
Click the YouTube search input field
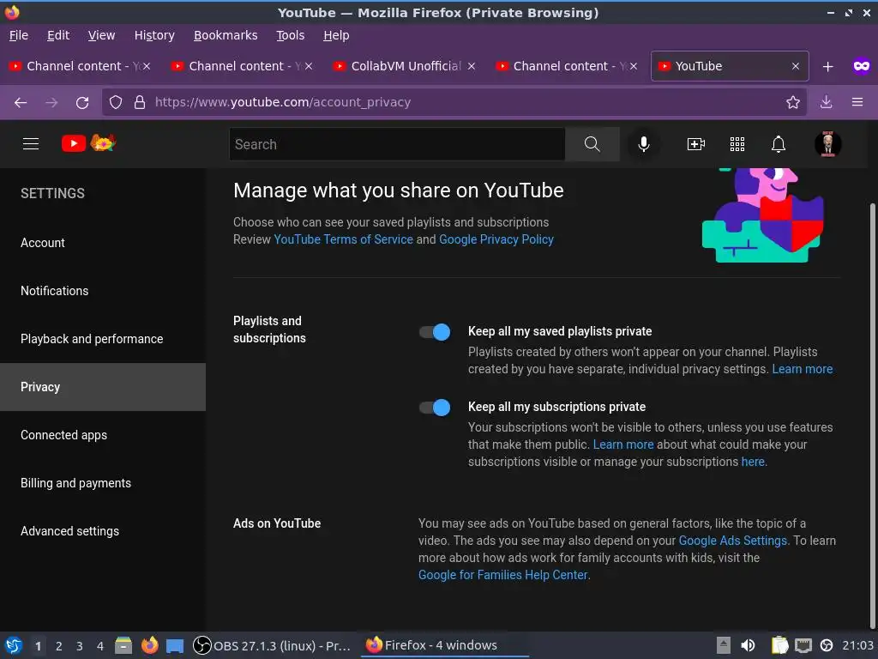tap(397, 144)
